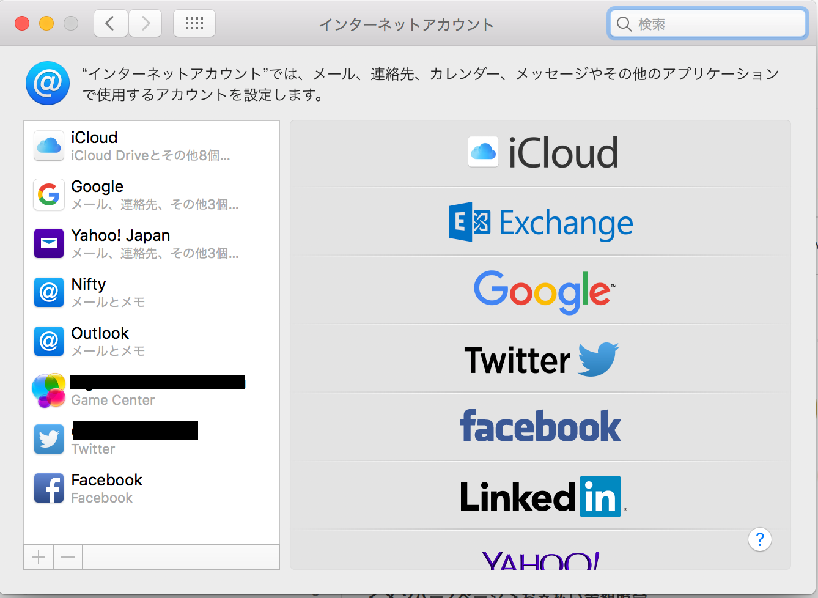Image resolution: width=818 pixels, height=598 pixels.
Task: Add an account with the plus button
Action: pyautogui.click(x=39, y=557)
